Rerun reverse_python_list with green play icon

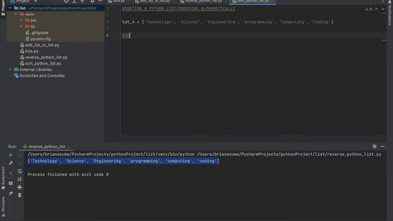[11, 155]
